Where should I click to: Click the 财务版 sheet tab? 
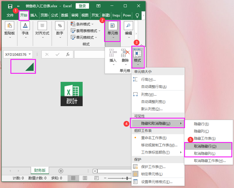tap(40, 170)
